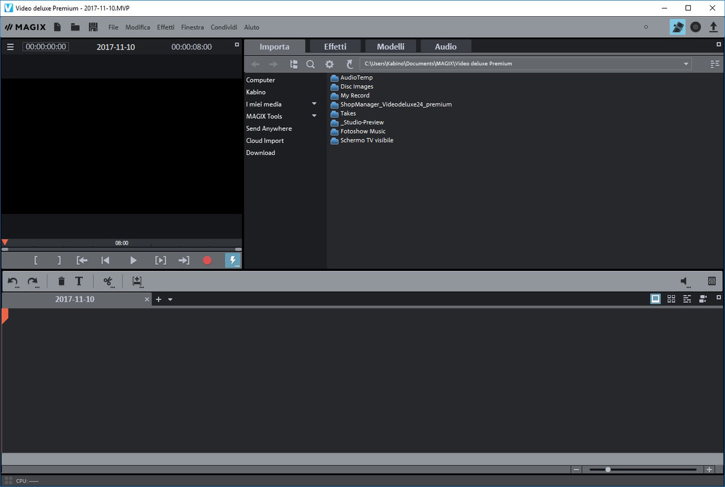Open the Finestra menu
This screenshot has height=487, width=725.
(193, 27)
